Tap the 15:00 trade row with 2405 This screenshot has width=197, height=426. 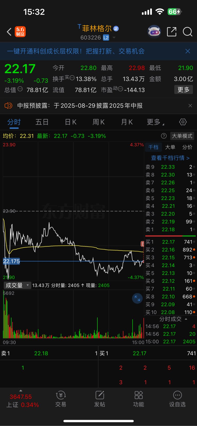[170, 342]
